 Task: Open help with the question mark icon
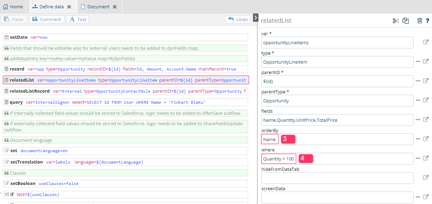[x=427, y=21]
